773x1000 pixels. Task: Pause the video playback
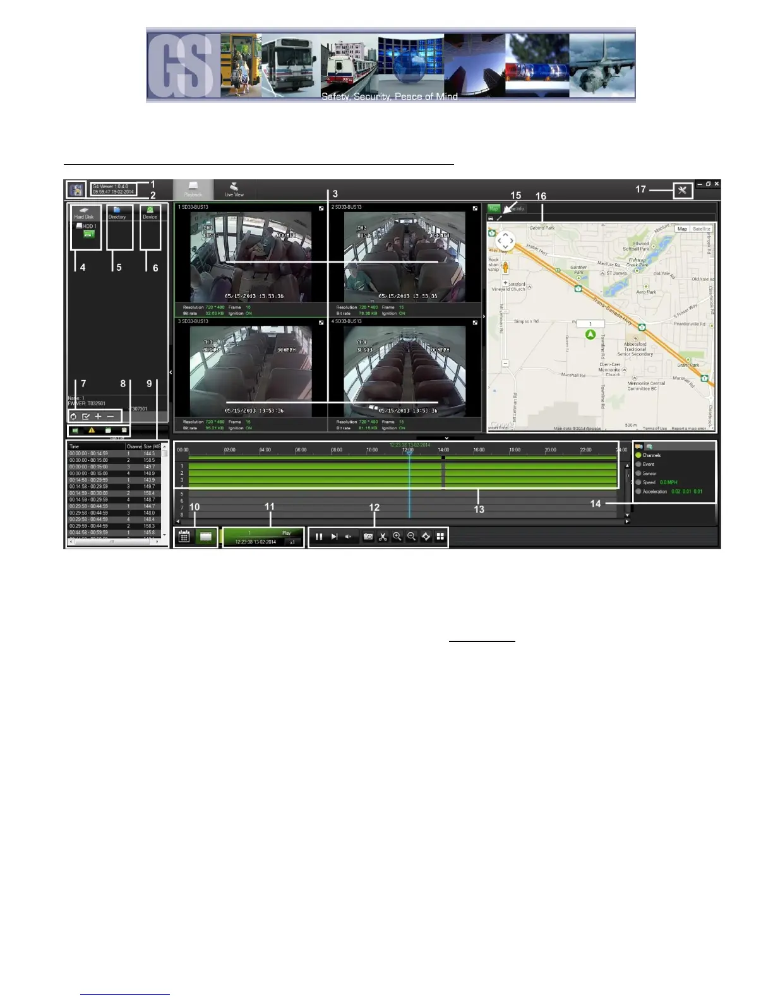(319, 537)
